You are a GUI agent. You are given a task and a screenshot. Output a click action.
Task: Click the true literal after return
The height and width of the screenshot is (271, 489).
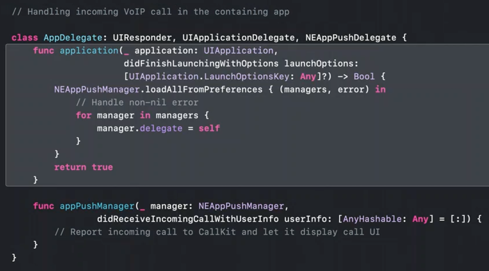pos(102,167)
